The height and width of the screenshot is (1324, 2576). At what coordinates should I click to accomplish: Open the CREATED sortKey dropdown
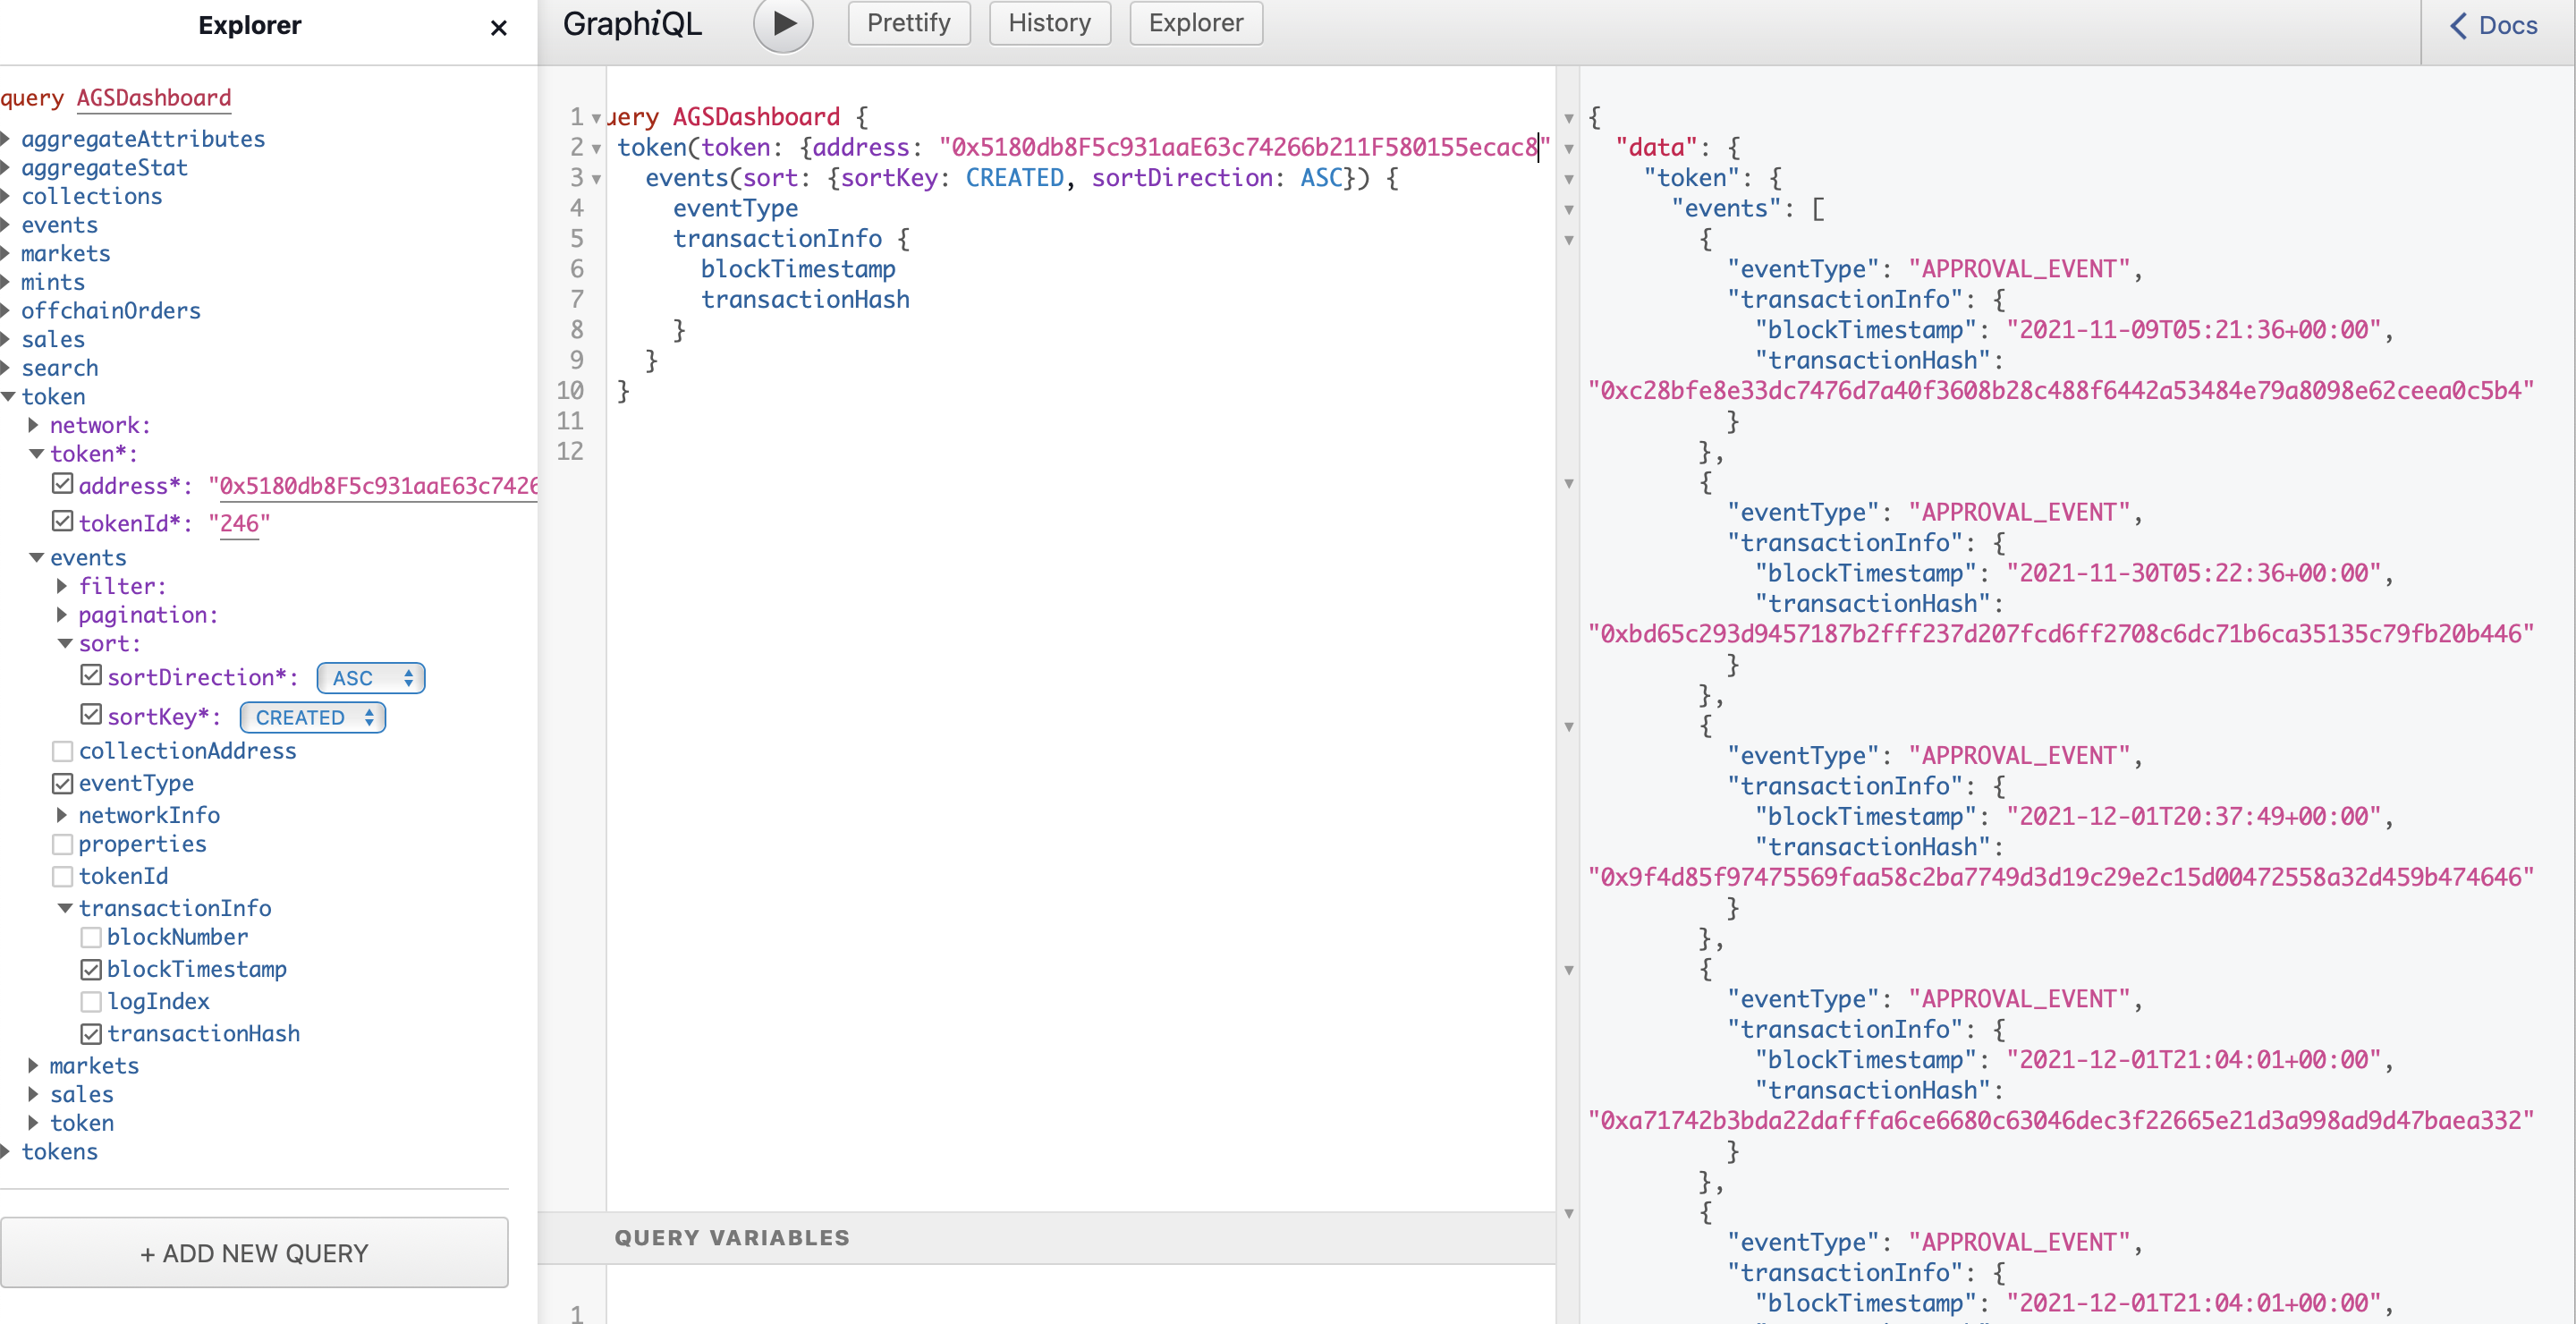[313, 717]
